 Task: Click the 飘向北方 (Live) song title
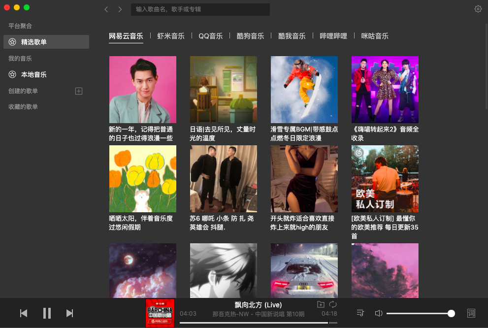259,305
